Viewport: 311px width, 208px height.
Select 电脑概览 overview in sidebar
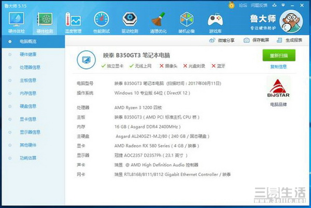[33, 41]
